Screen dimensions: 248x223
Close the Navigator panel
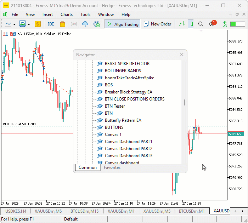coord(181,55)
